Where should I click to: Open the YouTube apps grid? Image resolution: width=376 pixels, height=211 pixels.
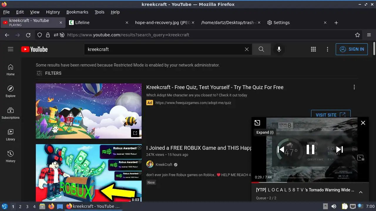[x=313, y=49]
